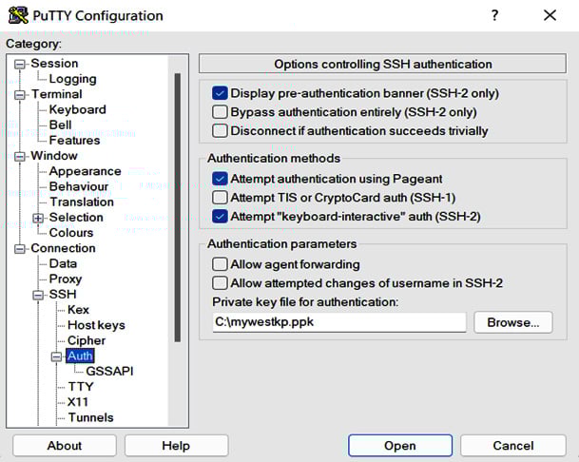This screenshot has width=579, height=462.
Task: Open GSSAPI category
Action: (109, 371)
